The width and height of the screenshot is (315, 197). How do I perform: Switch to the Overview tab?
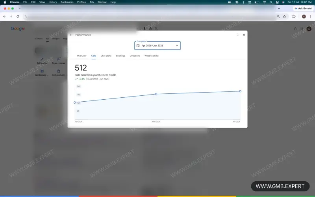tap(82, 56)
